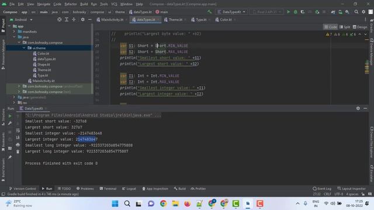Open File Explorer from the taskbar

point(175,204)
